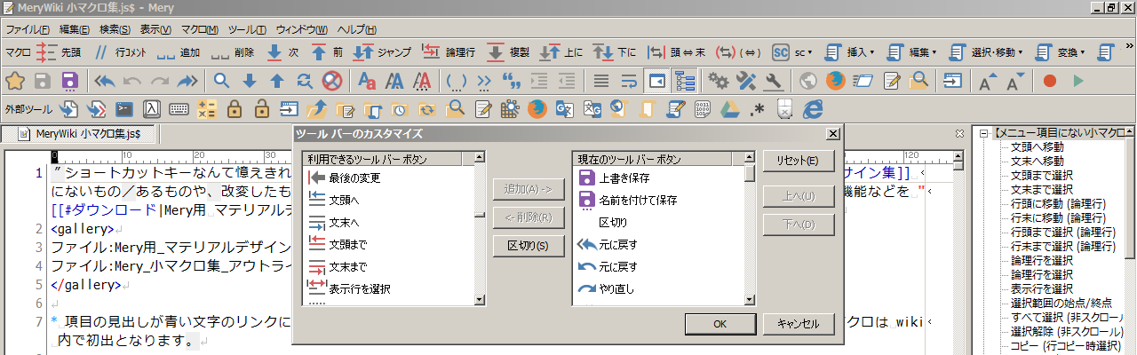Toggle the outline tree view toolbar button

[684, 82]
